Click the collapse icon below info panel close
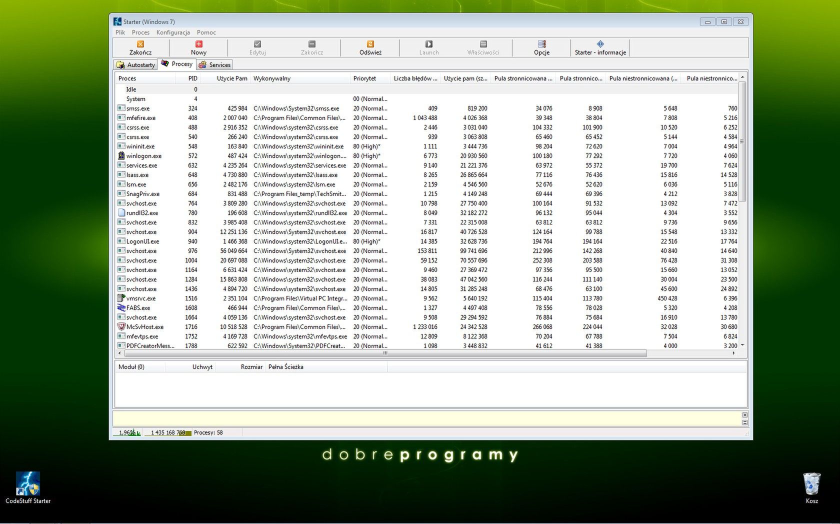Screen dimensions: 840x524 (744, 422)
